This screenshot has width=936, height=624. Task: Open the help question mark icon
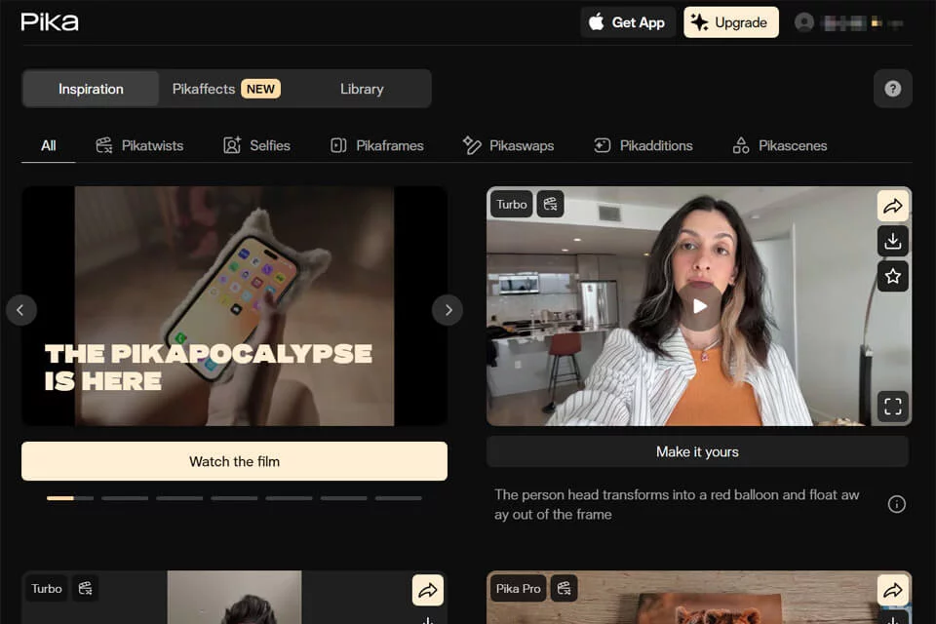point(892,89)
